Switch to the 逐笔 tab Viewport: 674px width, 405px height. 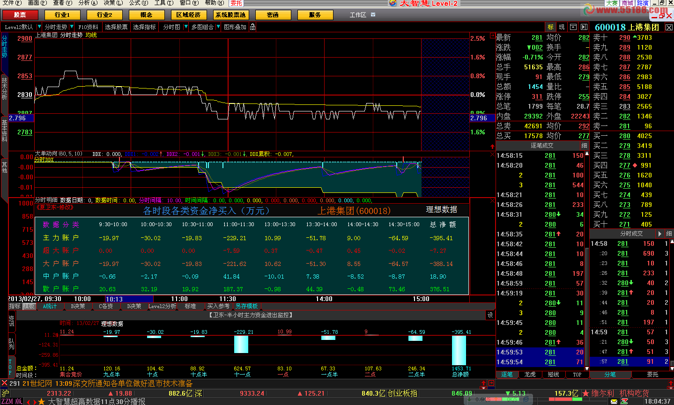click(507, 375)
